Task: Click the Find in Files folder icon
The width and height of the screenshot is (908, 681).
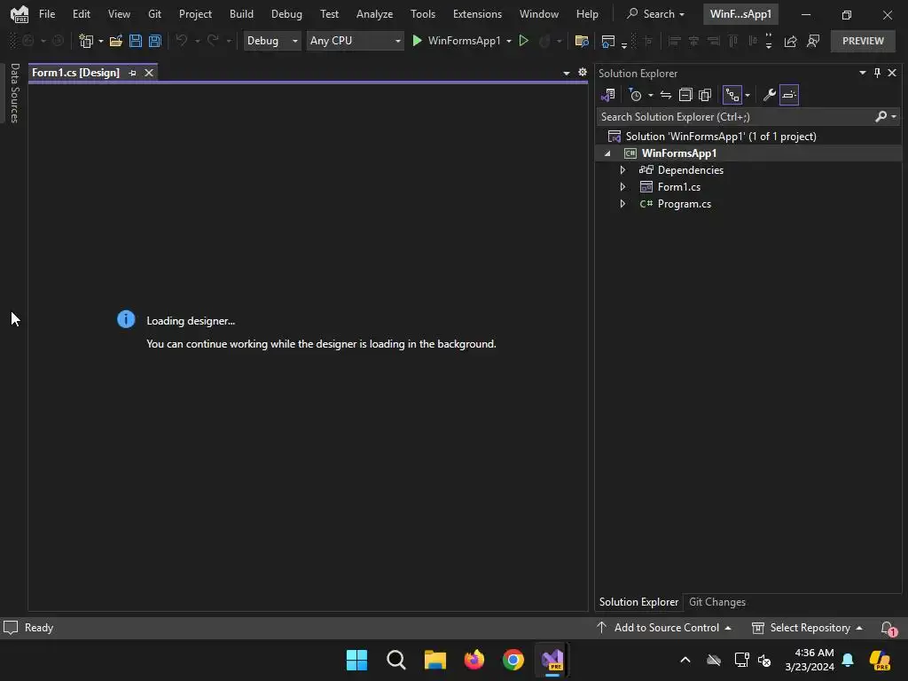Action: (x=582, y=41)
